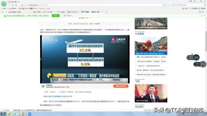Open the 【新华社】 news headline
The height and width of the screenshot is (116, 207).
152,62
